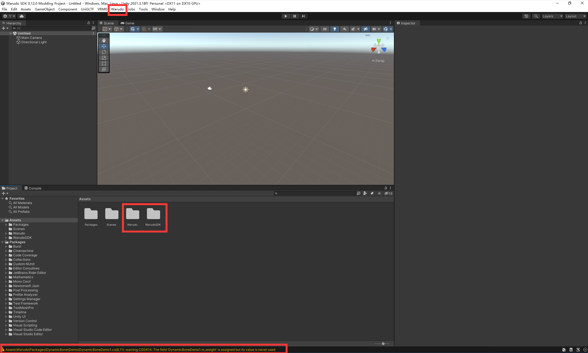Screen dimensions: 588x353
Task: Toggle hidden objects visibility in scene
Action: 365,29
